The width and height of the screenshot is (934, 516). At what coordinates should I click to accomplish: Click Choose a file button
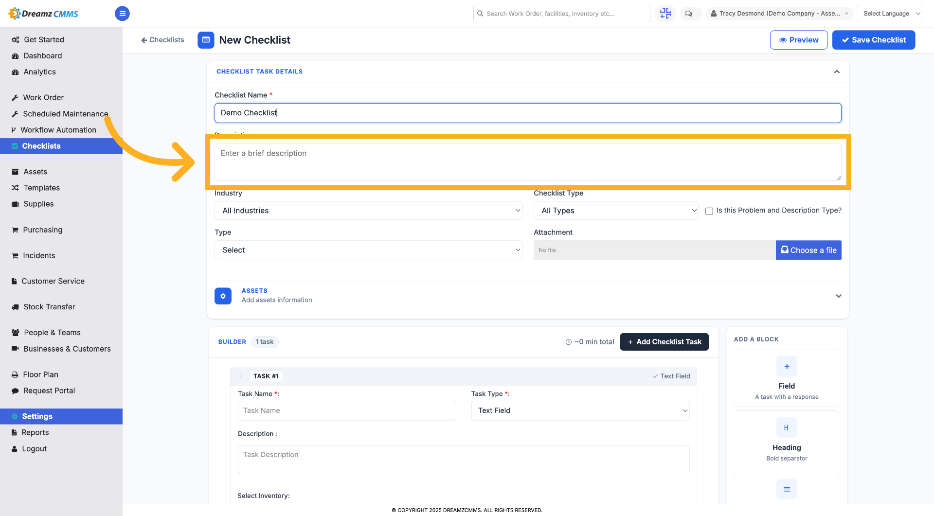click(x=808, y=250)
